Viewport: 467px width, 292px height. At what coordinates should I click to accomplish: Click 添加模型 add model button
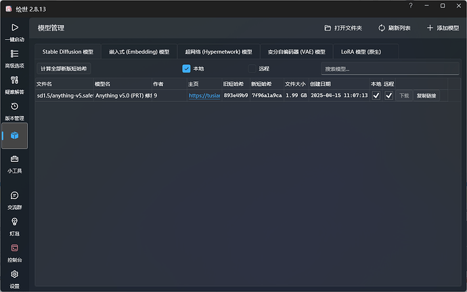[443, 28]
